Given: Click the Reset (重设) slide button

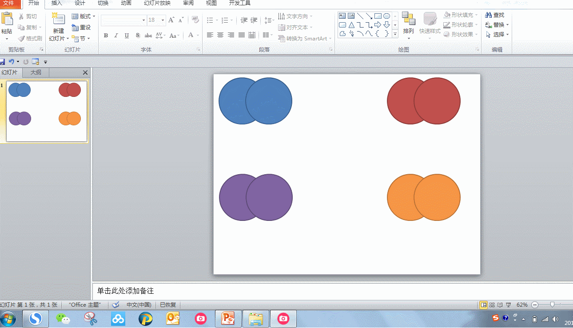Looking at the screenshot, I should point(81,28).
